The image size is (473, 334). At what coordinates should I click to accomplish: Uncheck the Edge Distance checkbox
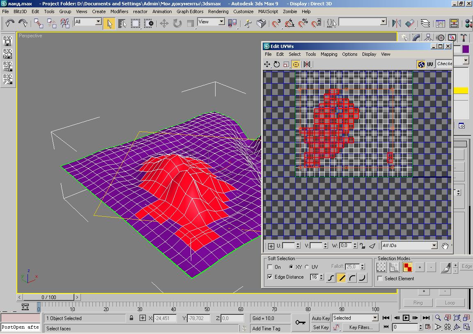click(270, 277)
